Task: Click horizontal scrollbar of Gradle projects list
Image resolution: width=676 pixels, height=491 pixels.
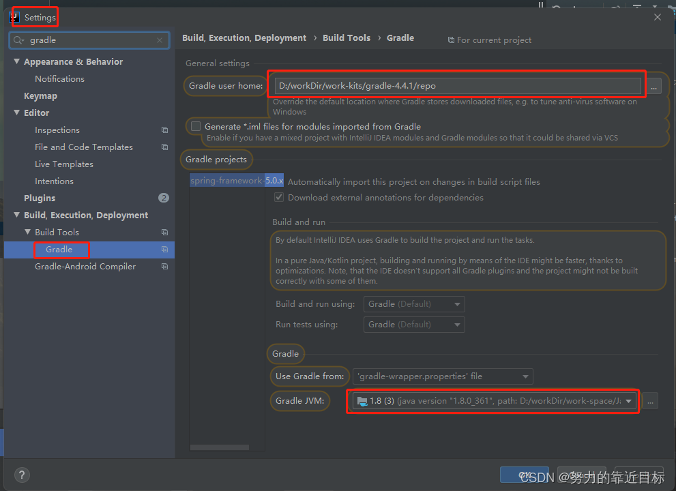Action: (x=220, y=447)
